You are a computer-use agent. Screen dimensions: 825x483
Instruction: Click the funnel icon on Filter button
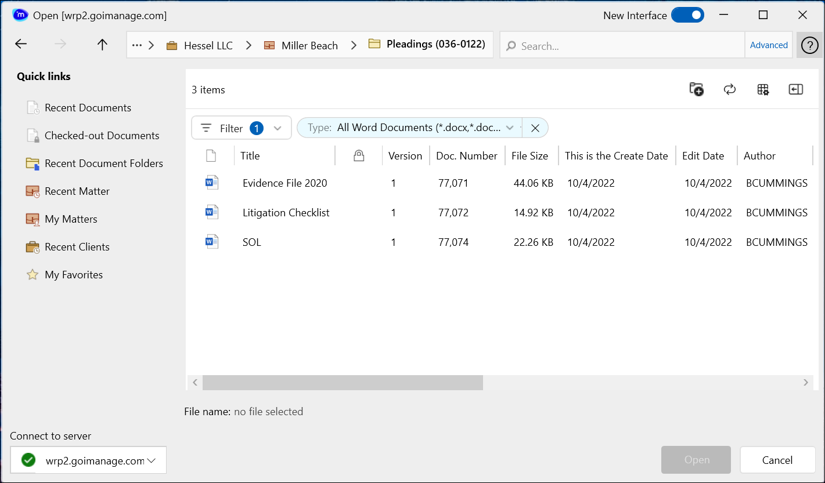click(x=206, y=128)
